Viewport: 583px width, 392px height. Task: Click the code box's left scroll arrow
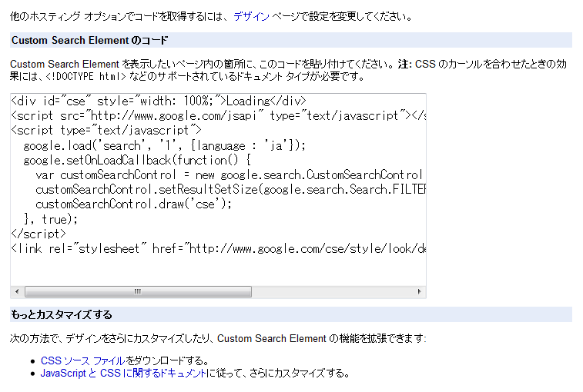click(17, 292)
